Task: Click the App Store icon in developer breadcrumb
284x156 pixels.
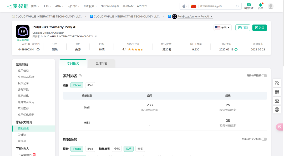Action: pos(91,17)
